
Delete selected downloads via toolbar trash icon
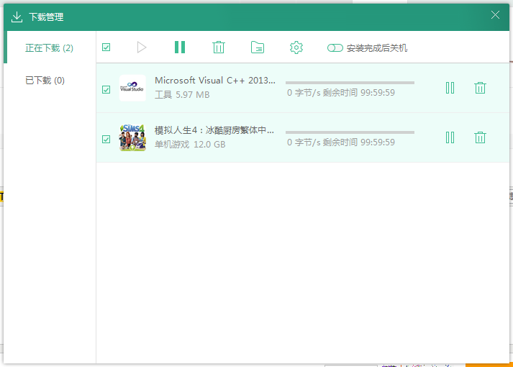coord(219,47)
